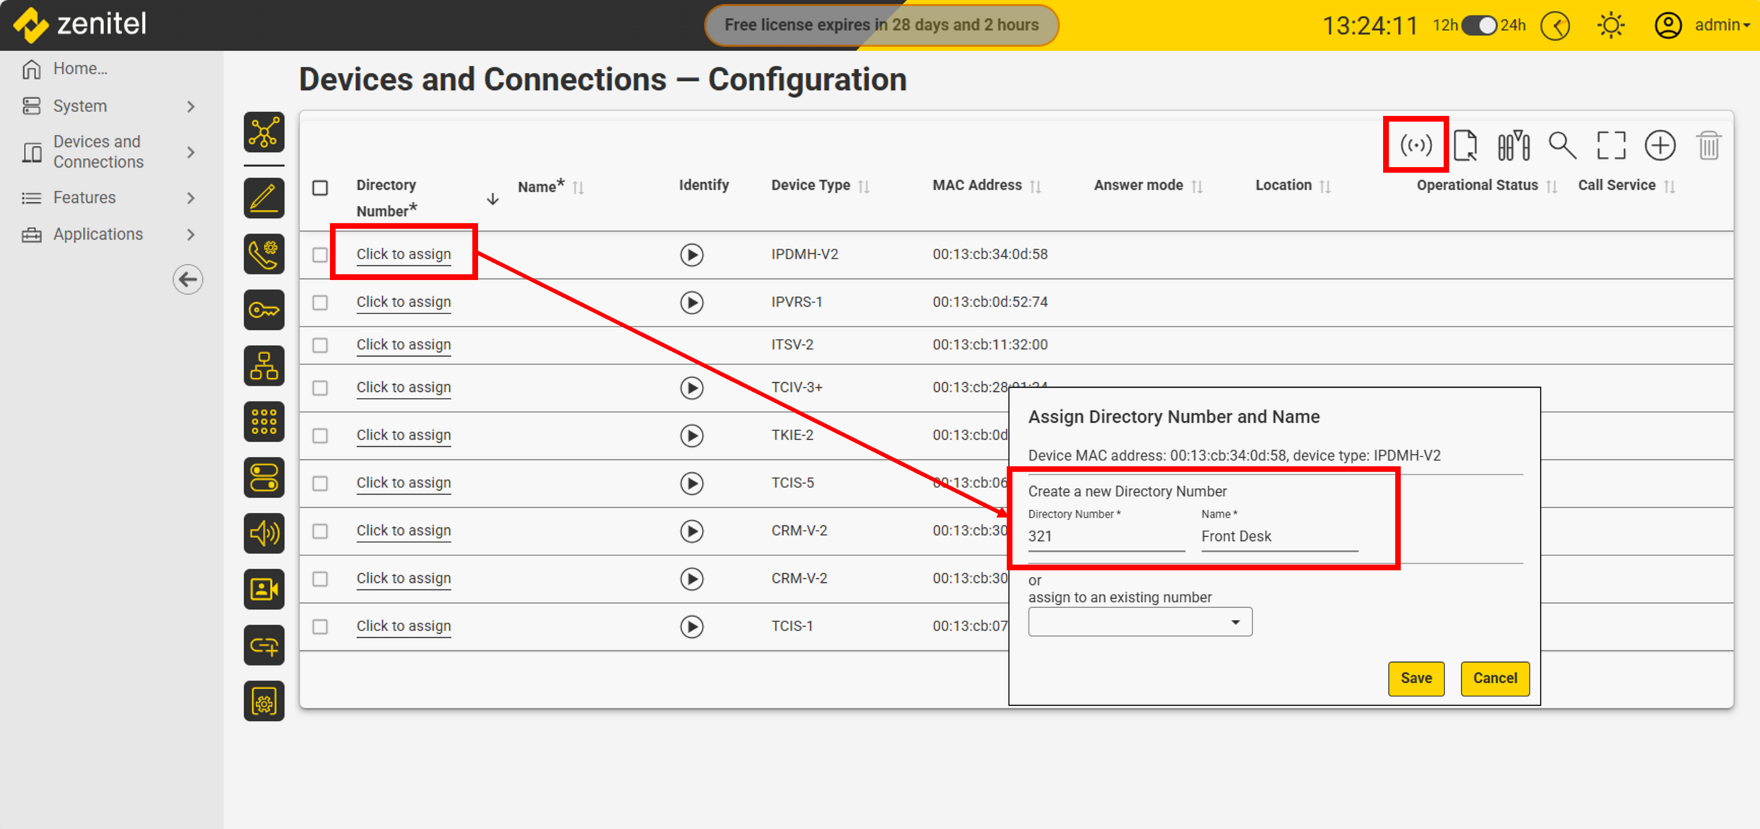Viewport: 1760px width, 829px height.
Task: Select the keypad grid sidebar icon
Action: coord(264,421)
